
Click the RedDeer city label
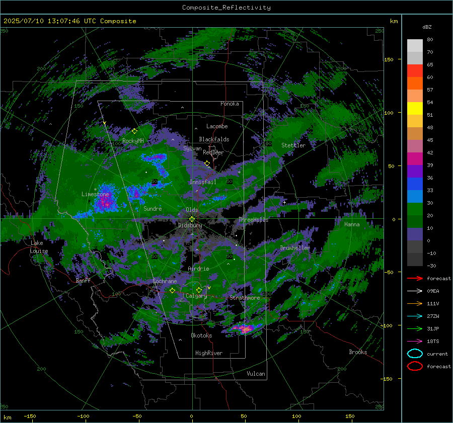(213, 152)
